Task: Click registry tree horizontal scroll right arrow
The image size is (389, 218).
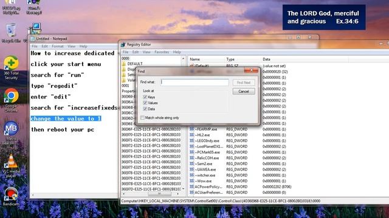Action: click(x=178, y=194)
